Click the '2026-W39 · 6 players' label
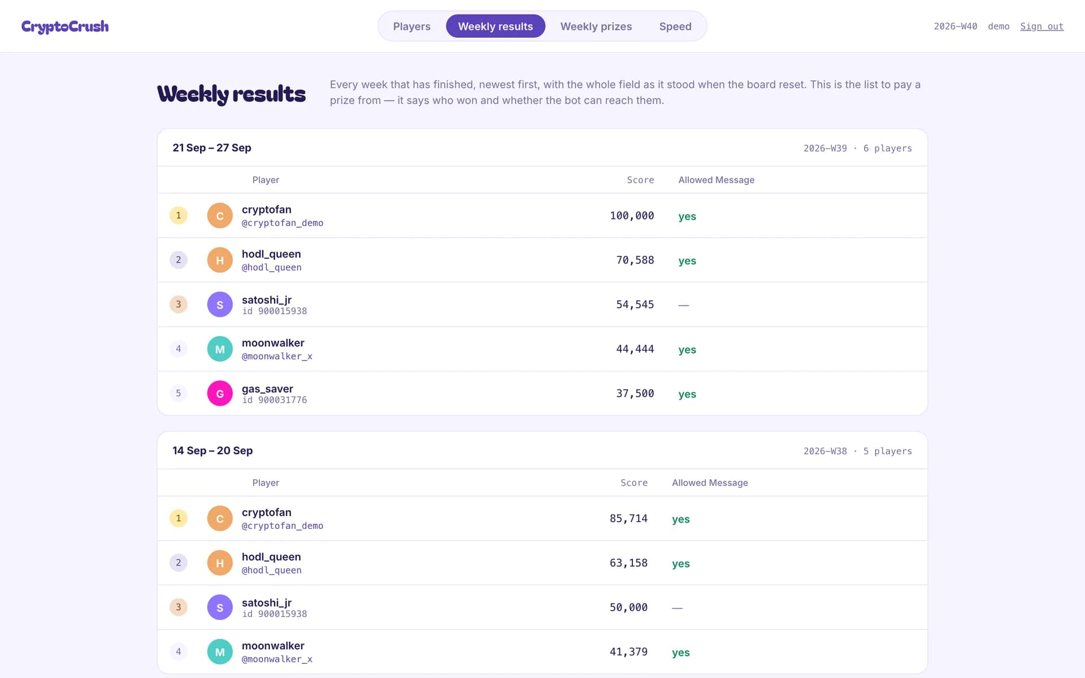The height and width of the screenshot is (678, 1085). (x=858, y=148)
